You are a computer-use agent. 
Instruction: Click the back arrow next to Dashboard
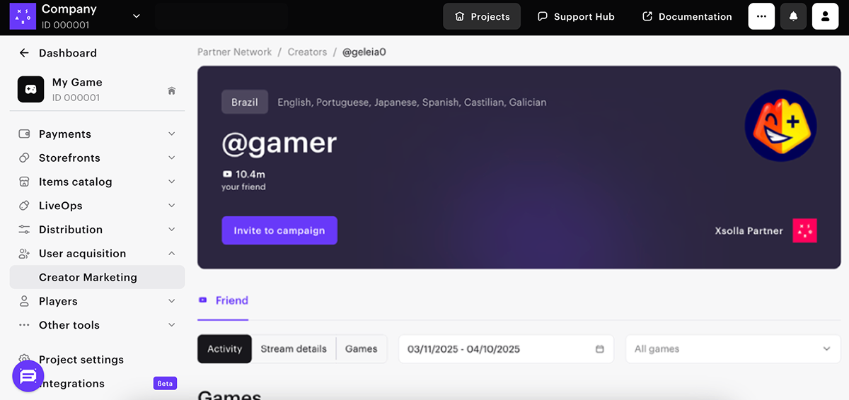click(24, 53)
